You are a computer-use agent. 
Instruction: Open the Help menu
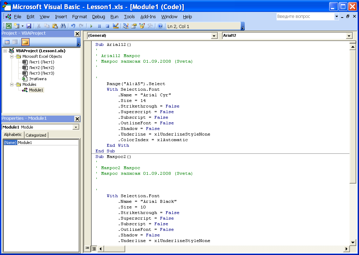tap(188, 17)
